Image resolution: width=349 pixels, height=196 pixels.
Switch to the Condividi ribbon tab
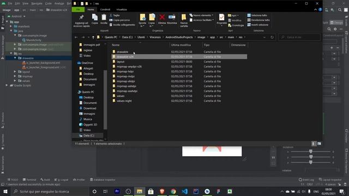click(x=105, y=10)
